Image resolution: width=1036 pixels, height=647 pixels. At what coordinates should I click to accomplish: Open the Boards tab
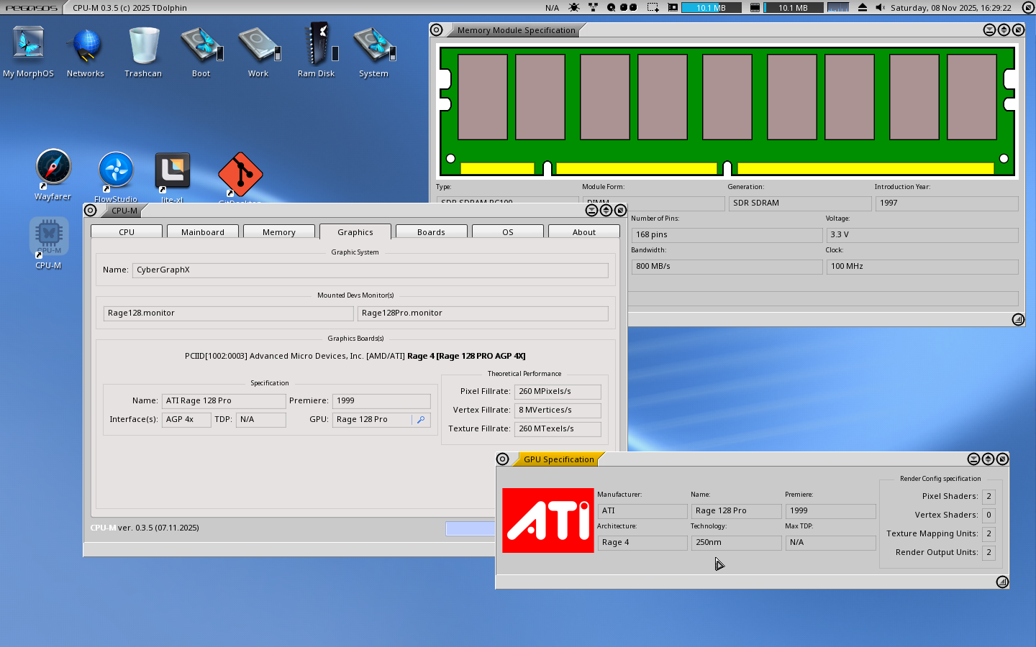tap(431, 232)
